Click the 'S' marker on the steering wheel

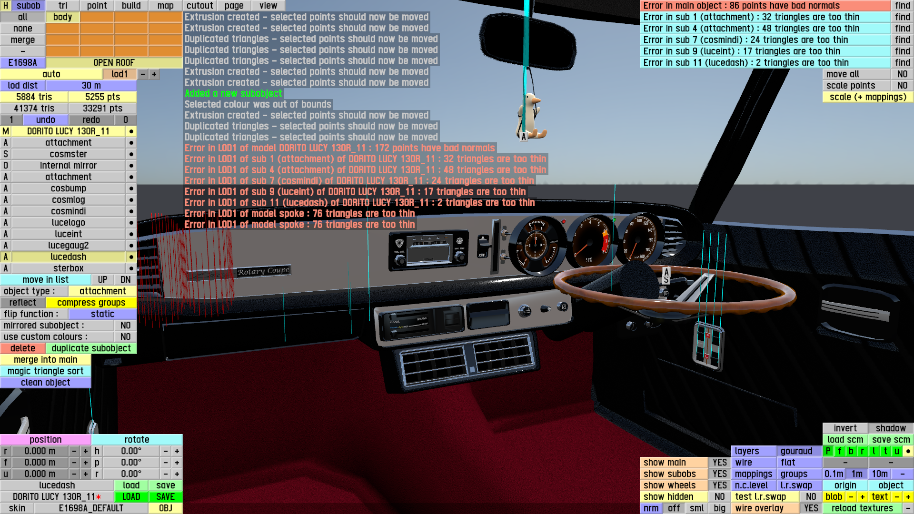[666, 280]
